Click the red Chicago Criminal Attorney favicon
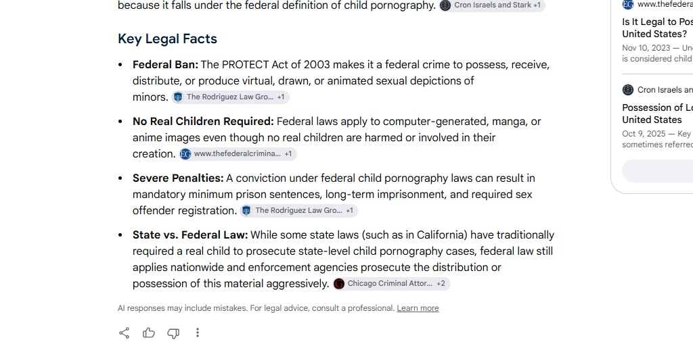The height and width of the screenshot is (346, 693). pos(339,284)
